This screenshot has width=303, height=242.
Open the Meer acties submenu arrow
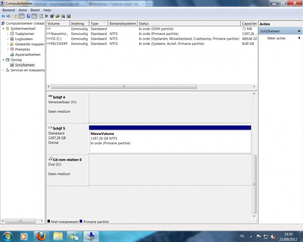[299, 38]
